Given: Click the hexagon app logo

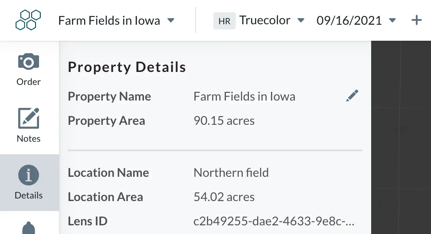Looking at the screenshot, I should (x=28, y=20).
